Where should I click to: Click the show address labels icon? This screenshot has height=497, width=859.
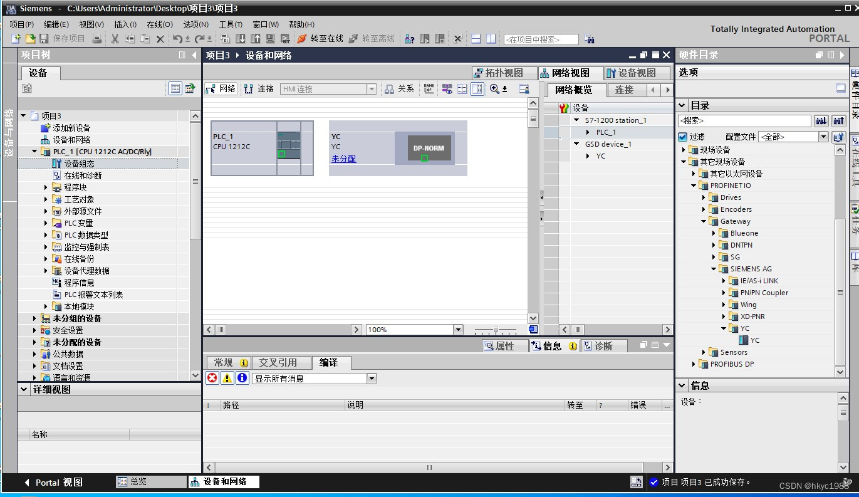click(x=447, y=89)
